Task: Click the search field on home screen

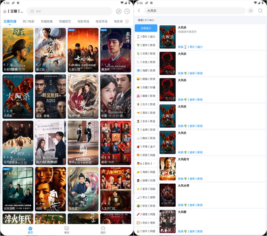Action: click(69, 12)
